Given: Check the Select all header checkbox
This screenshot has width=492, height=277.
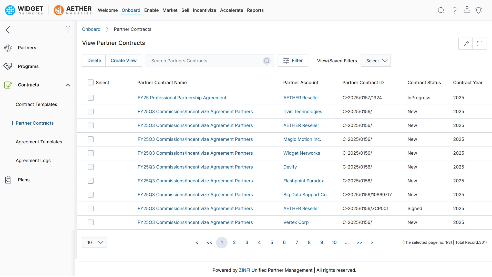Looking at the screenshot, I should point(91,83).
